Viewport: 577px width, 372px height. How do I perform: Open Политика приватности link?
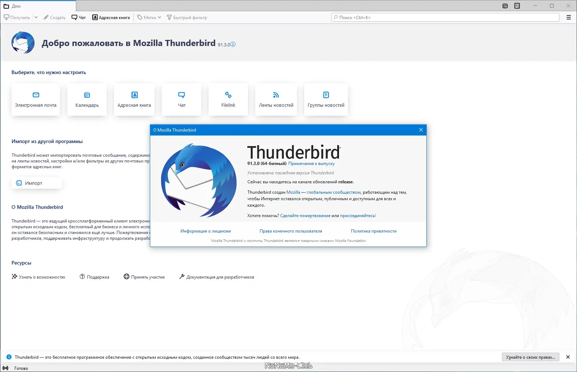coord(374,231)
